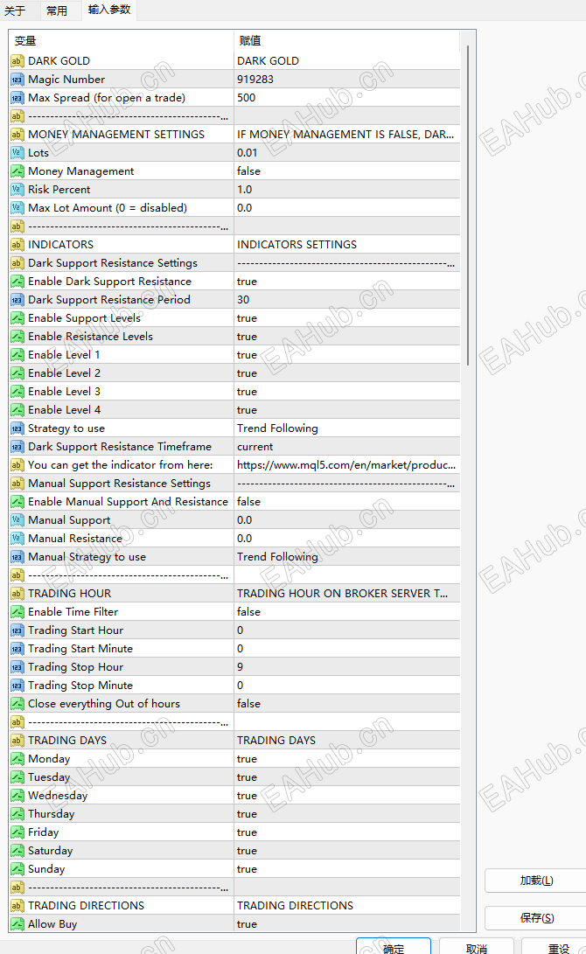The image size is (586, 954).
Task: Open the Wednesday value dropdown
Action: (x=347, y=795)
